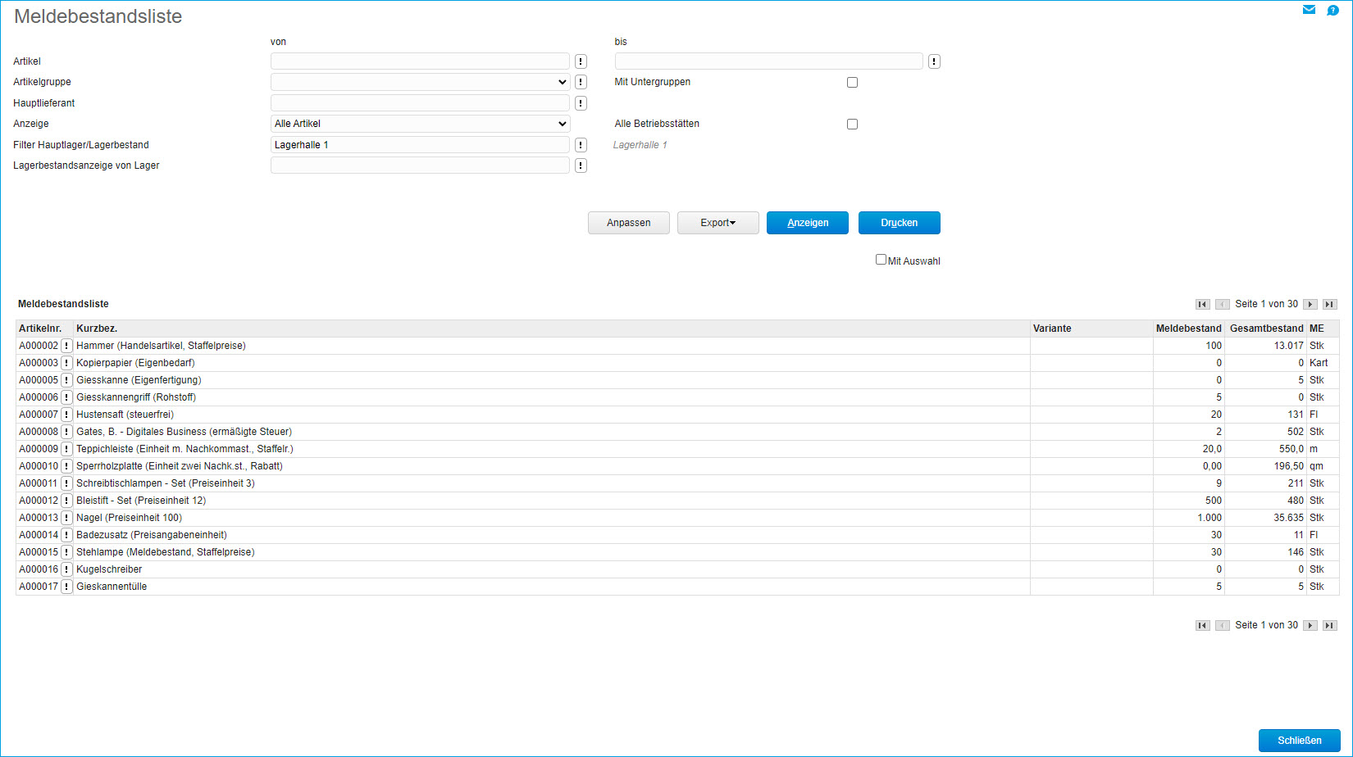Focus the Artikel bis input field
The image size is (1353, 757).
tap(769, 61)
